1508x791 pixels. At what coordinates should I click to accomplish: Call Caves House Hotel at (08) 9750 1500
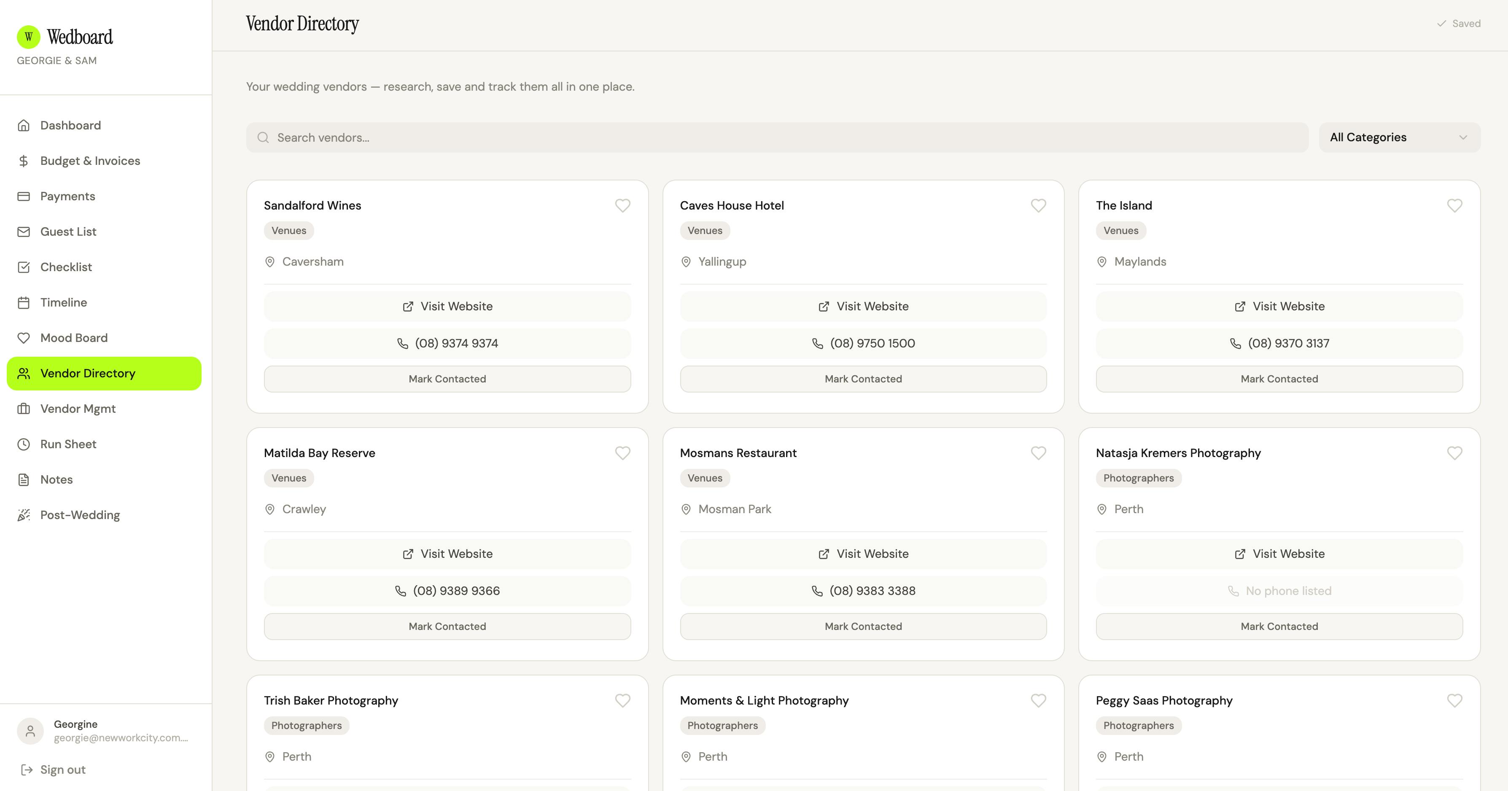click(x=864, y=343)
